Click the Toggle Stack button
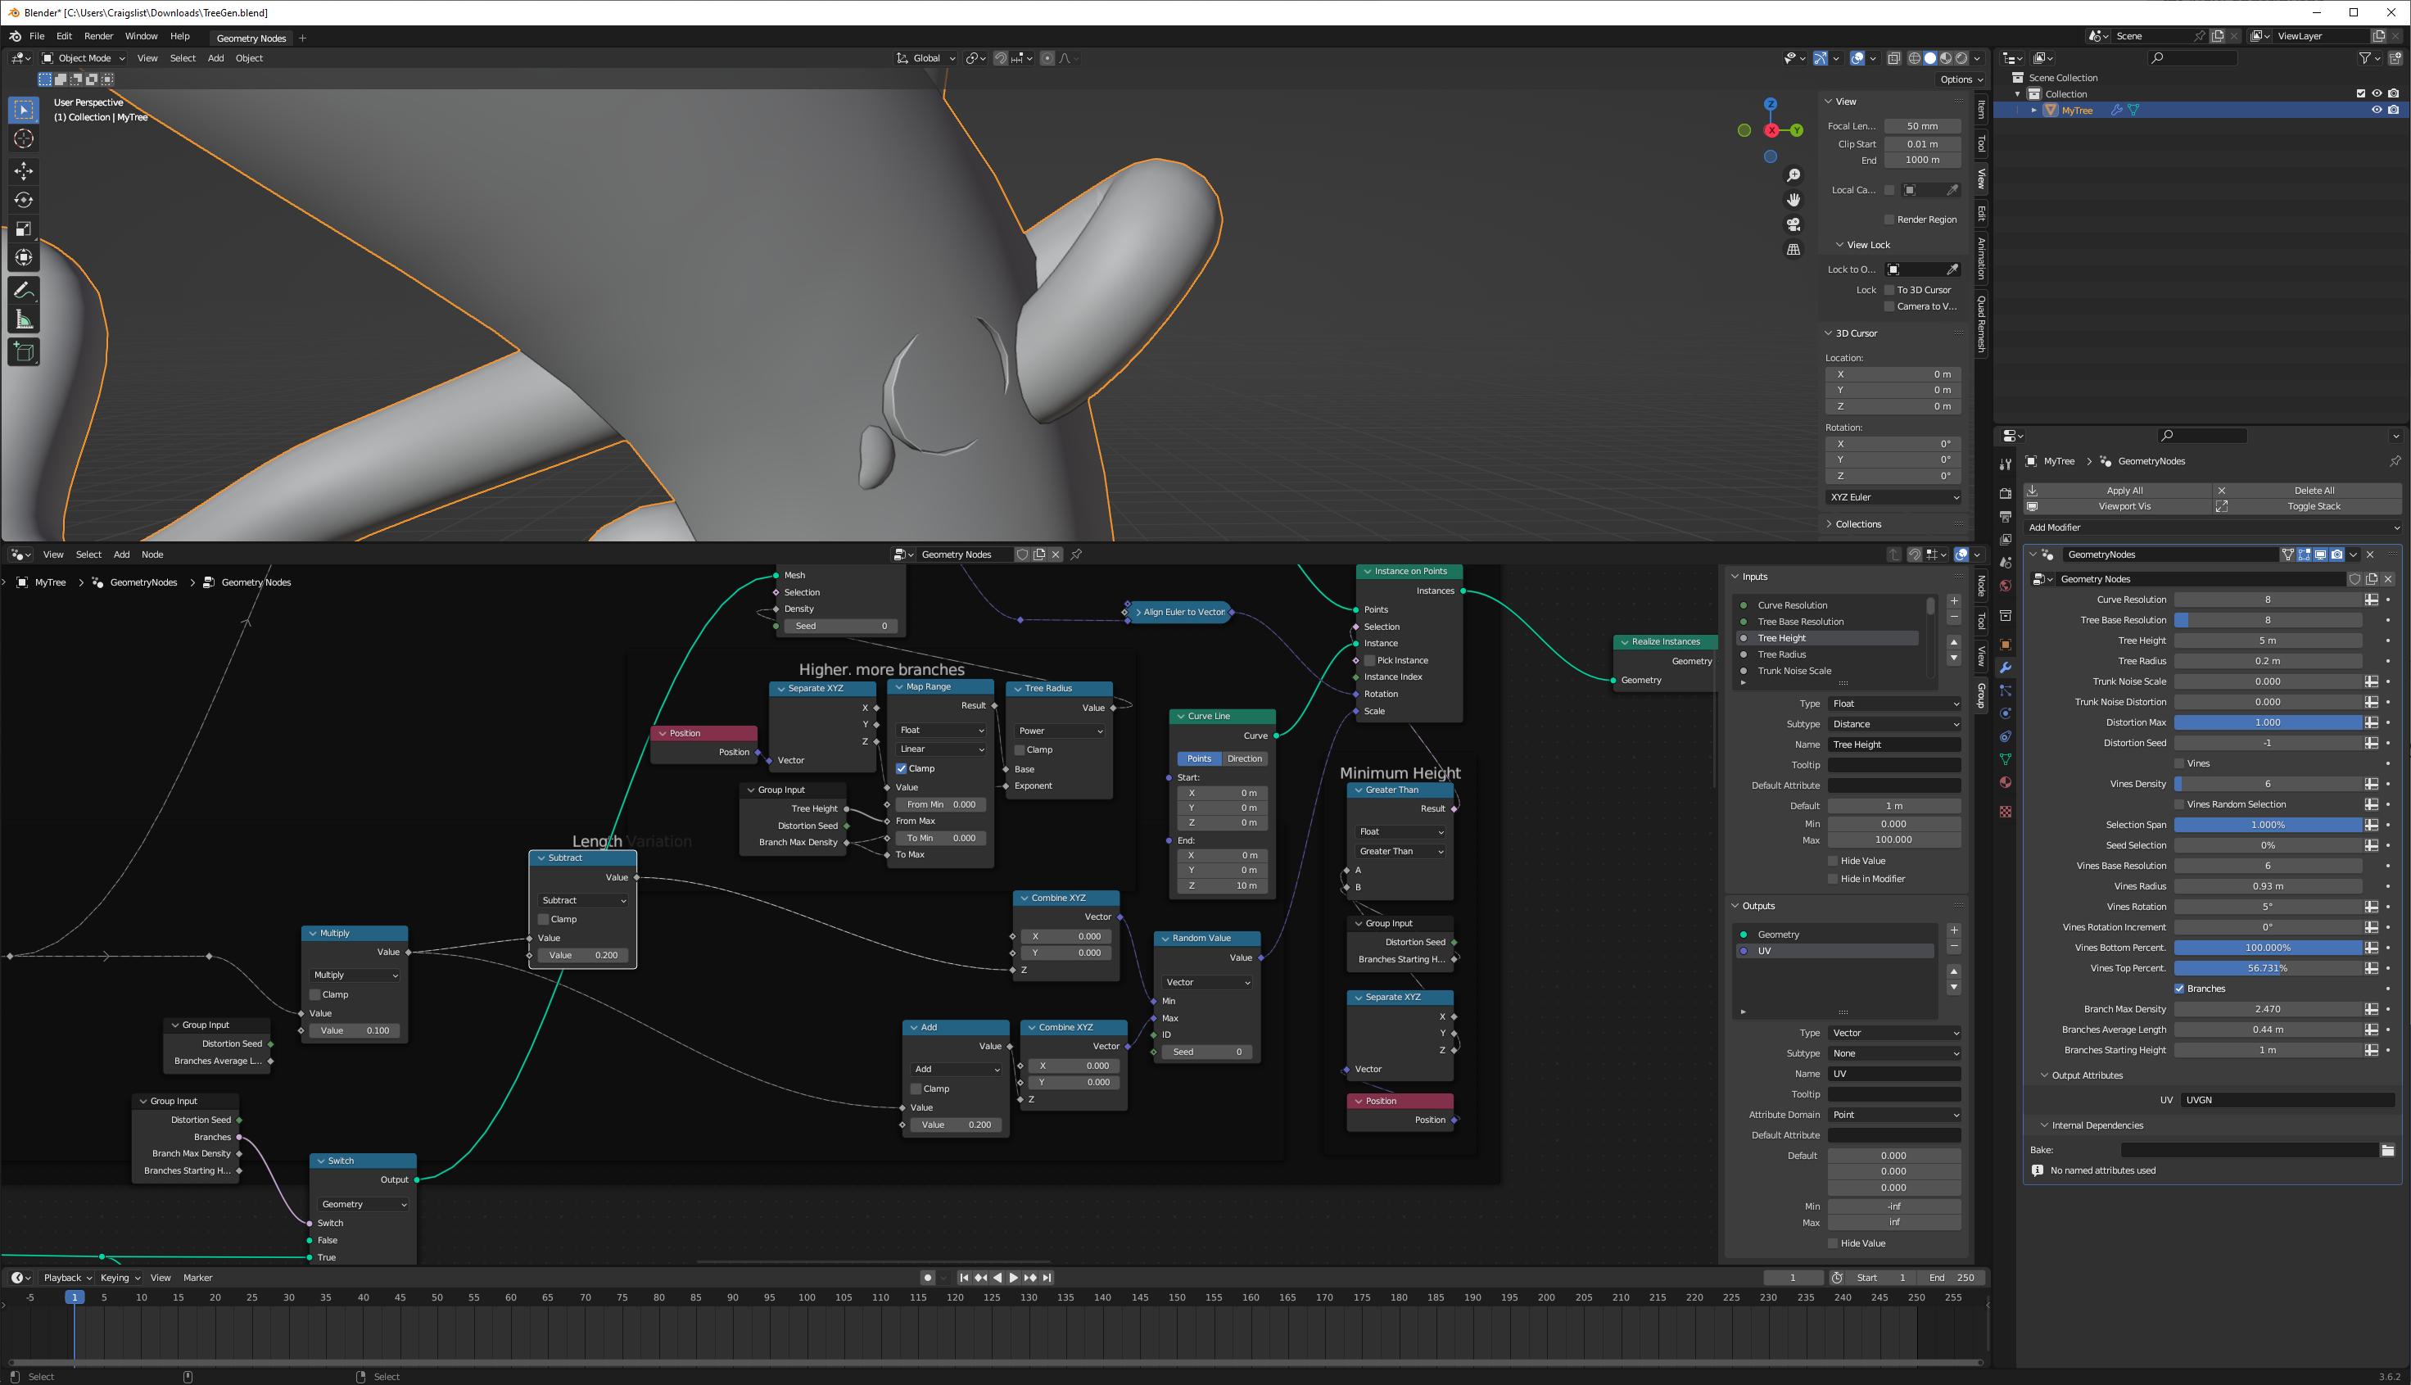Viewport: 2411px width, 1385px height. point(2307,506)
